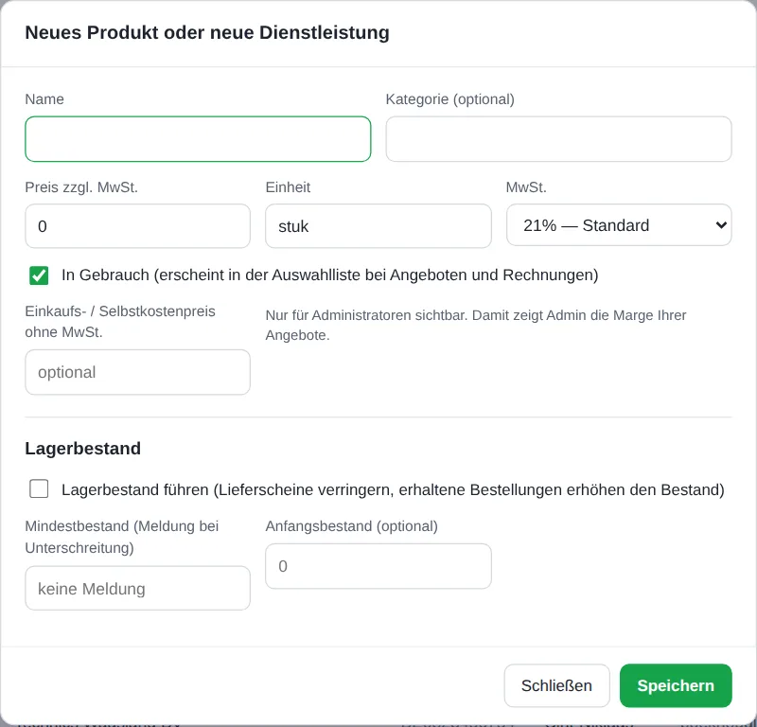Click the Einheit label
This screenshot has width=757, height=727.
point(288,187)
